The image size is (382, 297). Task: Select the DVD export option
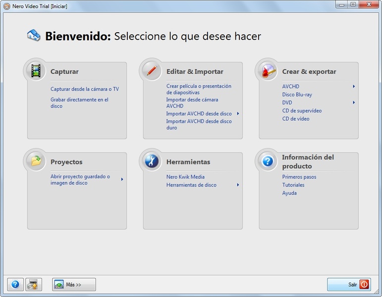point(287,102)
